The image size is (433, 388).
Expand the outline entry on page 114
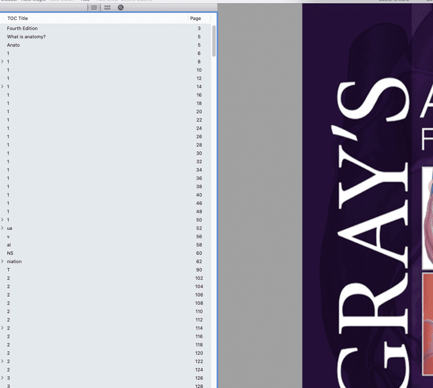2,328
